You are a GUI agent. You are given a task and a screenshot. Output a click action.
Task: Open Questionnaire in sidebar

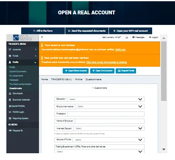tap(15, 88)
